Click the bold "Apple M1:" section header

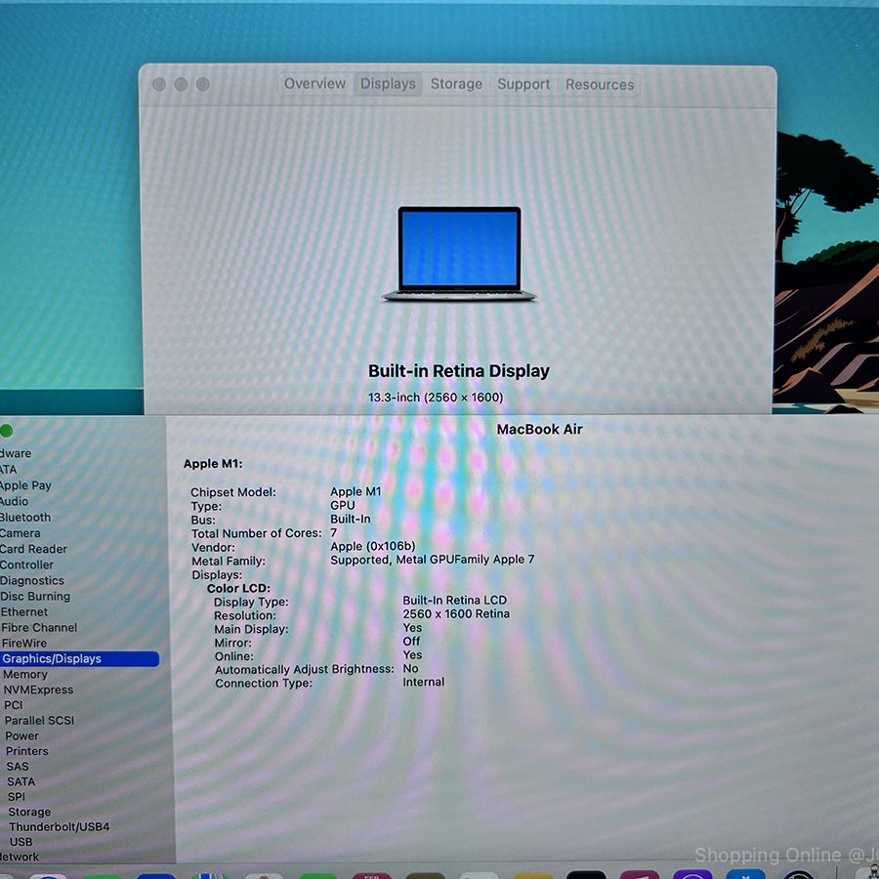(213, 464)
